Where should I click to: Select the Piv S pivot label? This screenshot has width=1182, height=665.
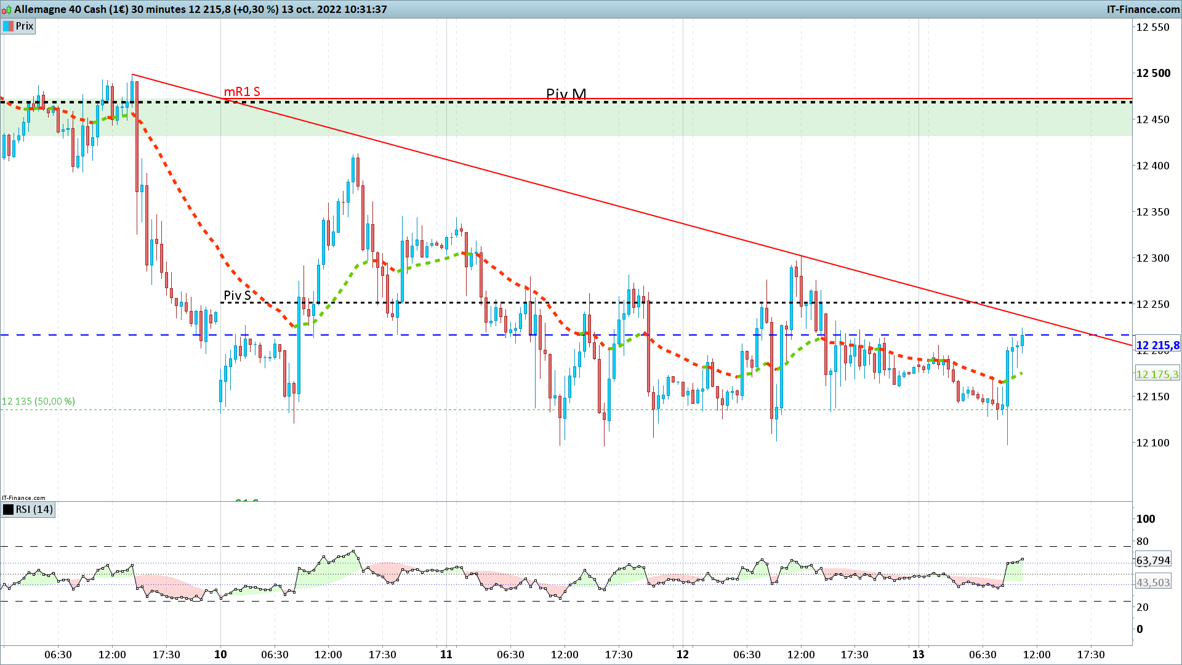click(x=237, y=296)
